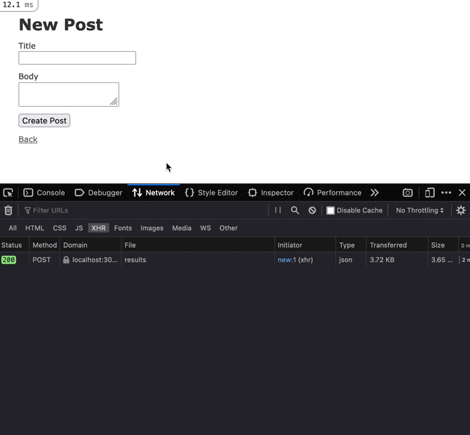Expand more DevTools tabs chevron

(x=374, y=193)
